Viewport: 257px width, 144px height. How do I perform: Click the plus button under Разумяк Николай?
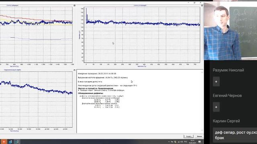point(216,82)
